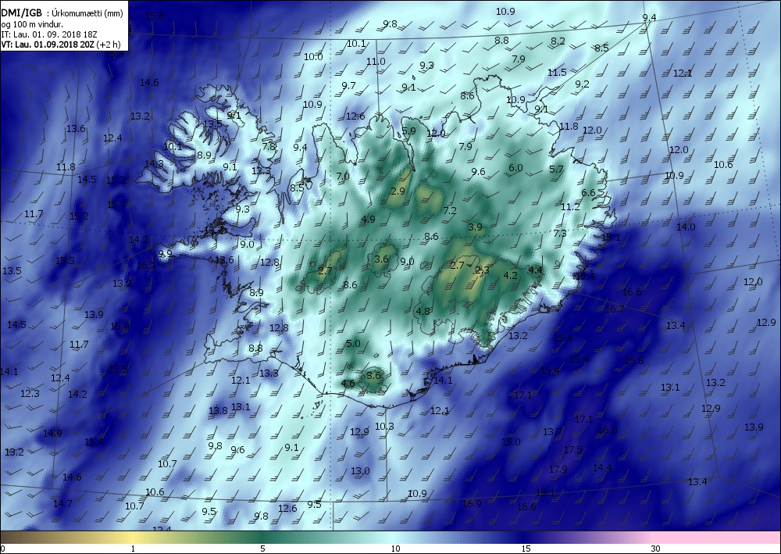
Task: Click the map value "13.7"
Action: click(x=552, y=431)
